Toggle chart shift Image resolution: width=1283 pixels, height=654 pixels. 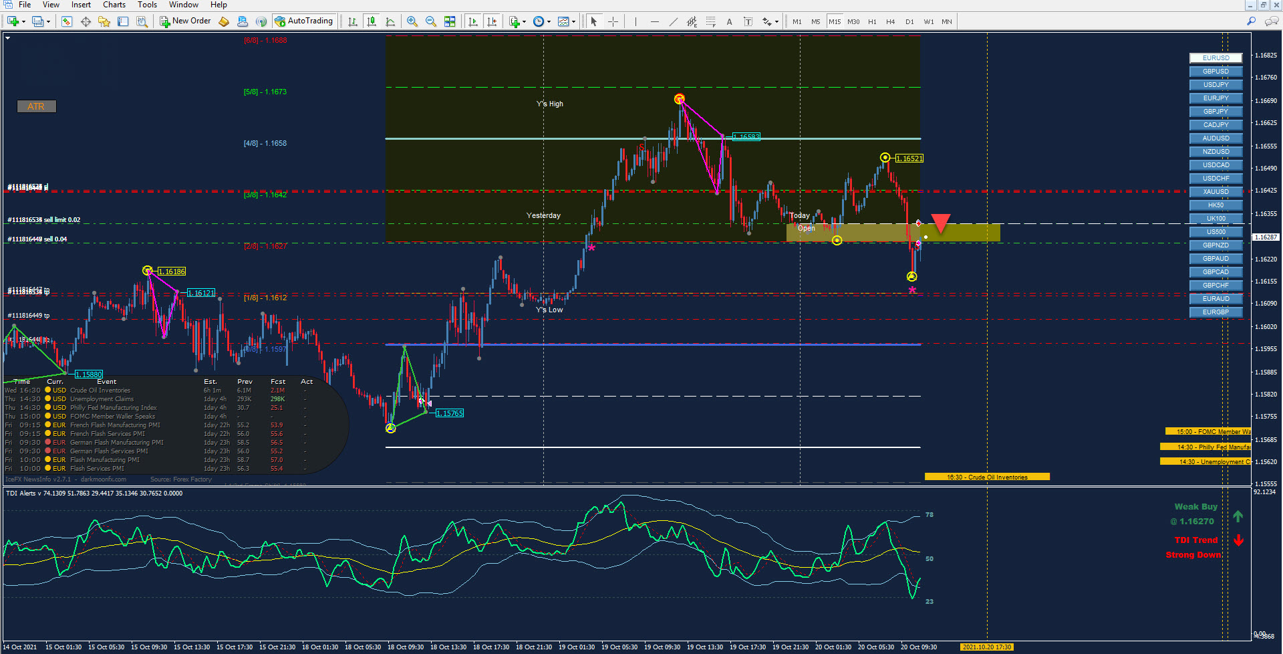(x=492, y=21)
